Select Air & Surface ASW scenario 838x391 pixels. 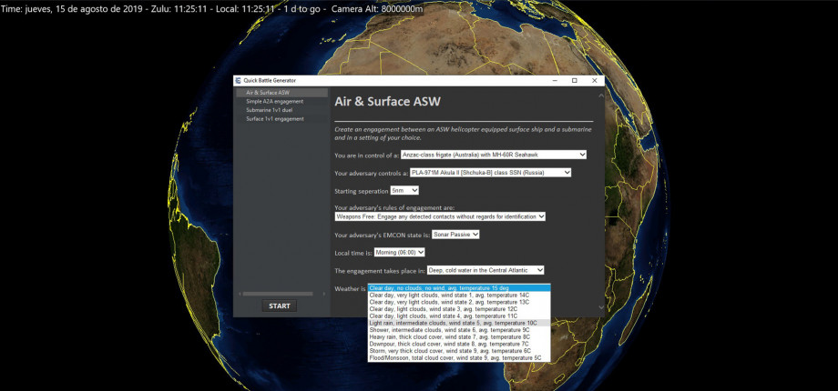[x=281, y=93]
